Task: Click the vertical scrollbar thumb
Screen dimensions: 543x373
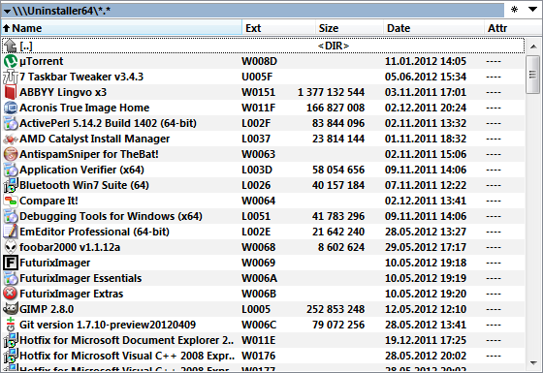Action: [x=532, y=75]
